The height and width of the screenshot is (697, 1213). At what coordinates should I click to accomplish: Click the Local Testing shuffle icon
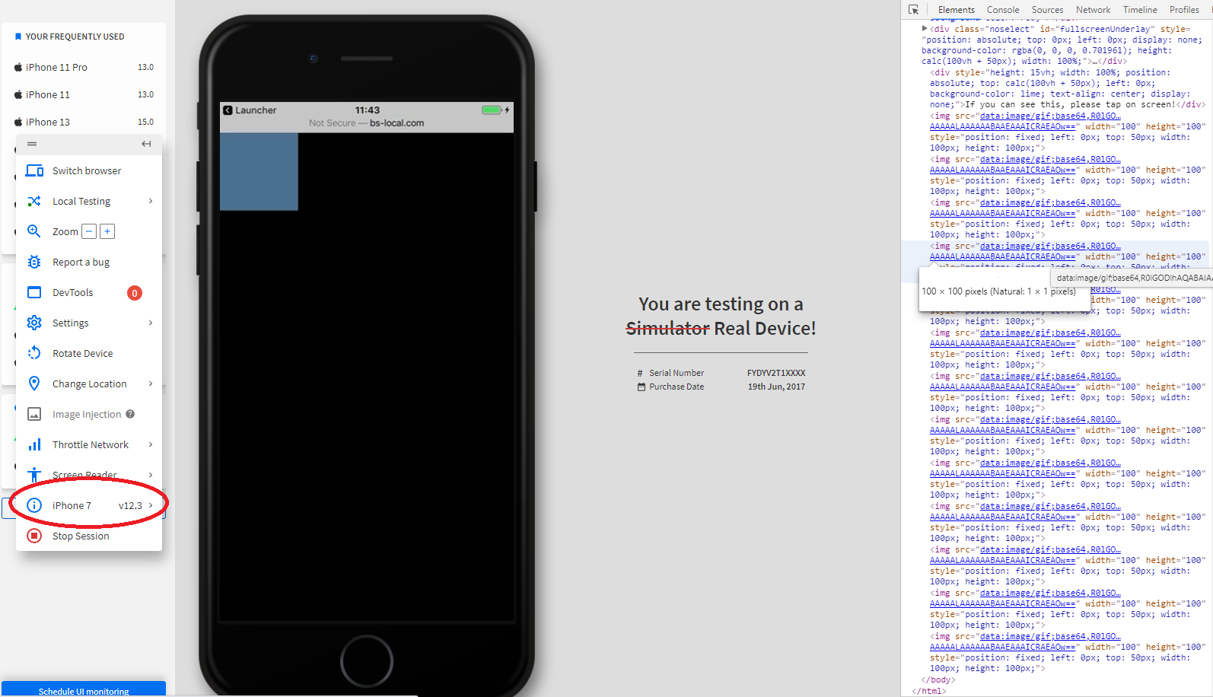tap(34, 201)
